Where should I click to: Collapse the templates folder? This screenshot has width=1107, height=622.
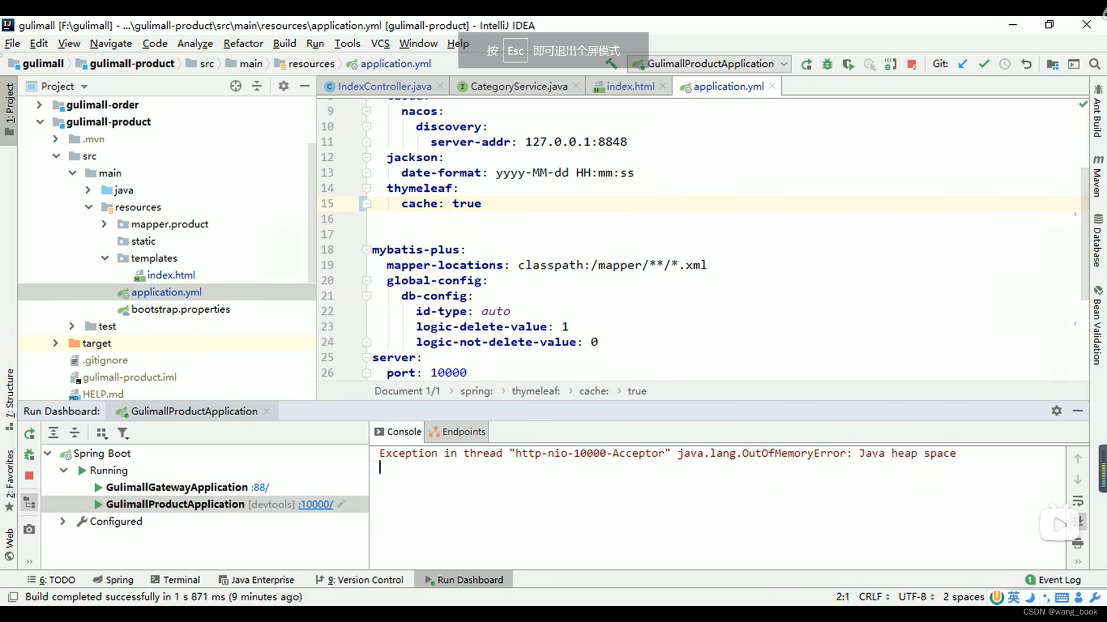pos(104,258)
